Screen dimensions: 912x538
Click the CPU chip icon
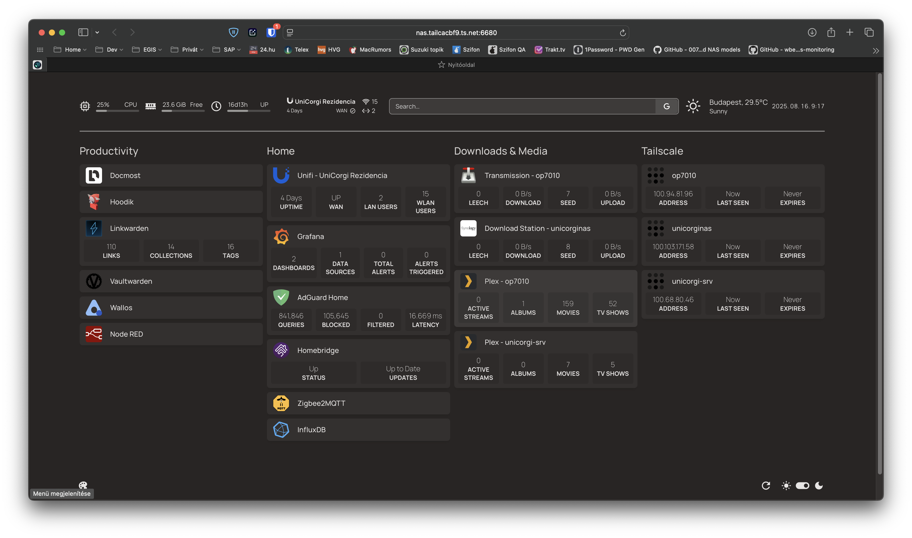click(x=85, y=106)
